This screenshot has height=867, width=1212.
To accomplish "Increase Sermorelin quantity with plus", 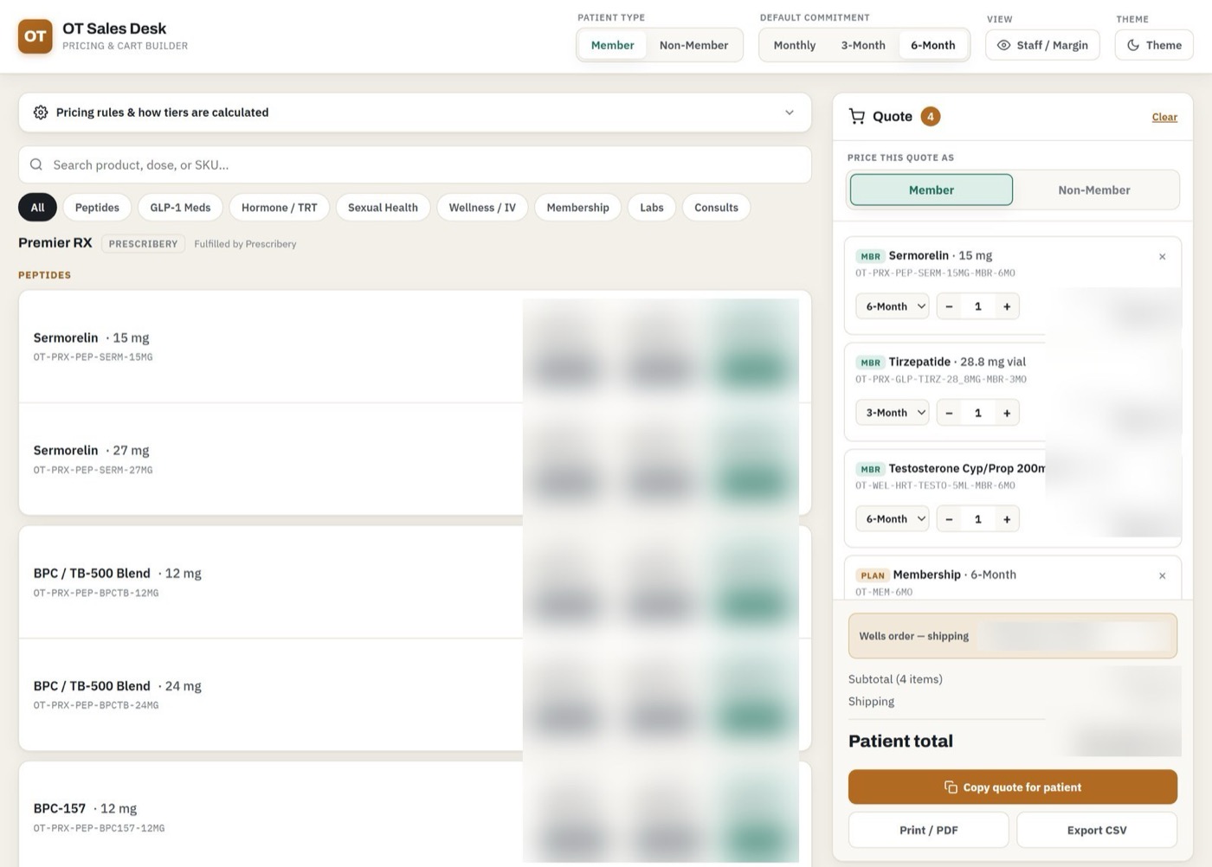I will pyautogui.click(x=1007, y=306).
